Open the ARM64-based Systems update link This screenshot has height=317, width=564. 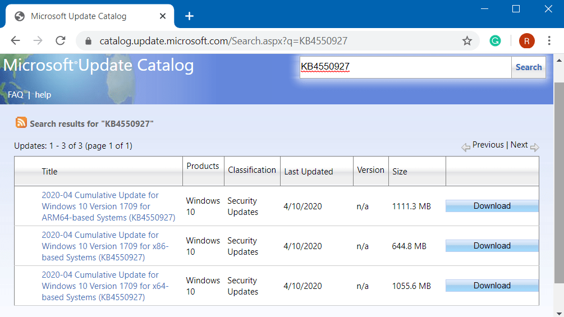pyautogui.click(x=108, y=206)
